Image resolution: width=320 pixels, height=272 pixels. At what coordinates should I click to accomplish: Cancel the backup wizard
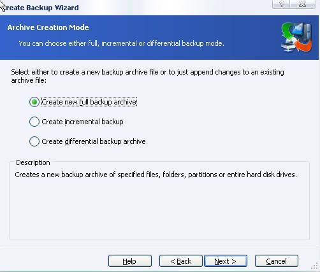click(277, 261)
